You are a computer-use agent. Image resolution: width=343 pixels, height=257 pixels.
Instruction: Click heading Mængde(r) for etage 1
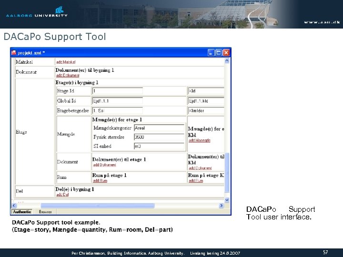[117, 119]
